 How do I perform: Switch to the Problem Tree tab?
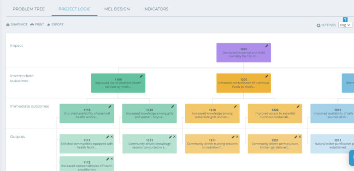click(29, 9)
